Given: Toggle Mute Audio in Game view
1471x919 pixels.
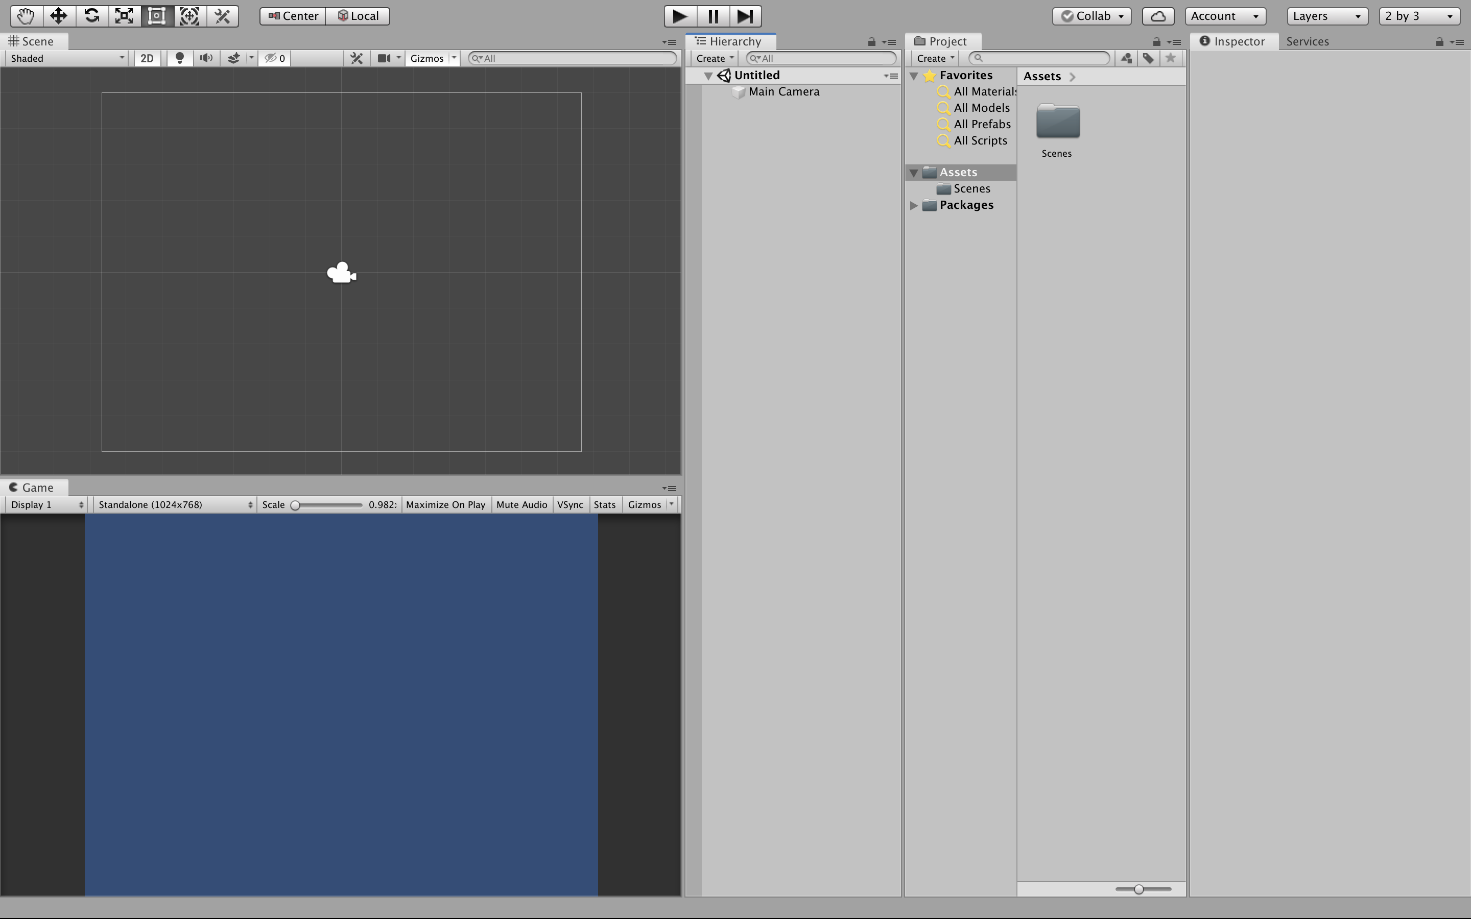Looking at the screenshot, I should (521, 504).
